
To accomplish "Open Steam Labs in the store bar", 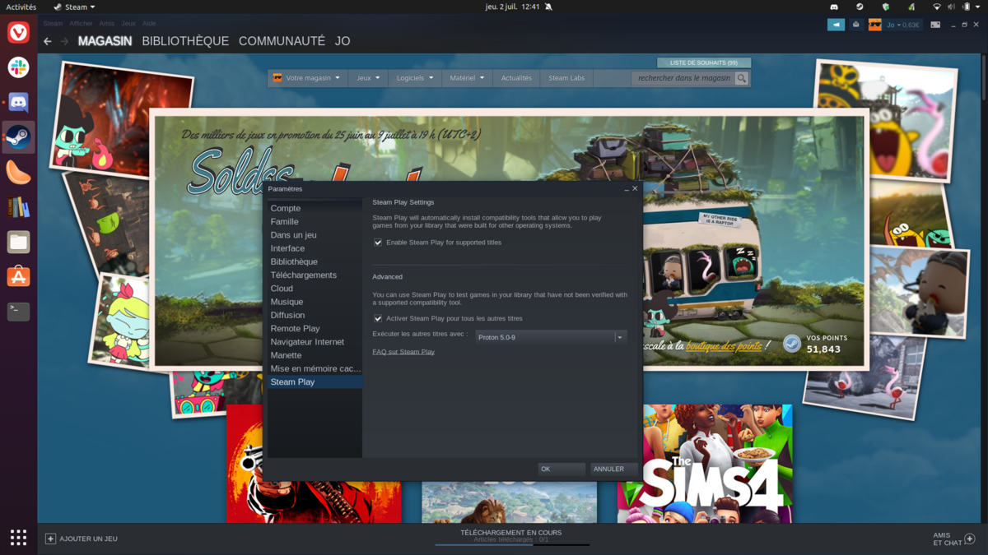I will pos(566,78).
